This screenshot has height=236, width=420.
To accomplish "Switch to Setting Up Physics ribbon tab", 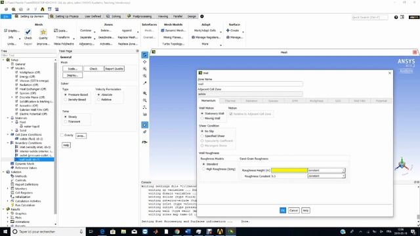I will pos(64,16).
